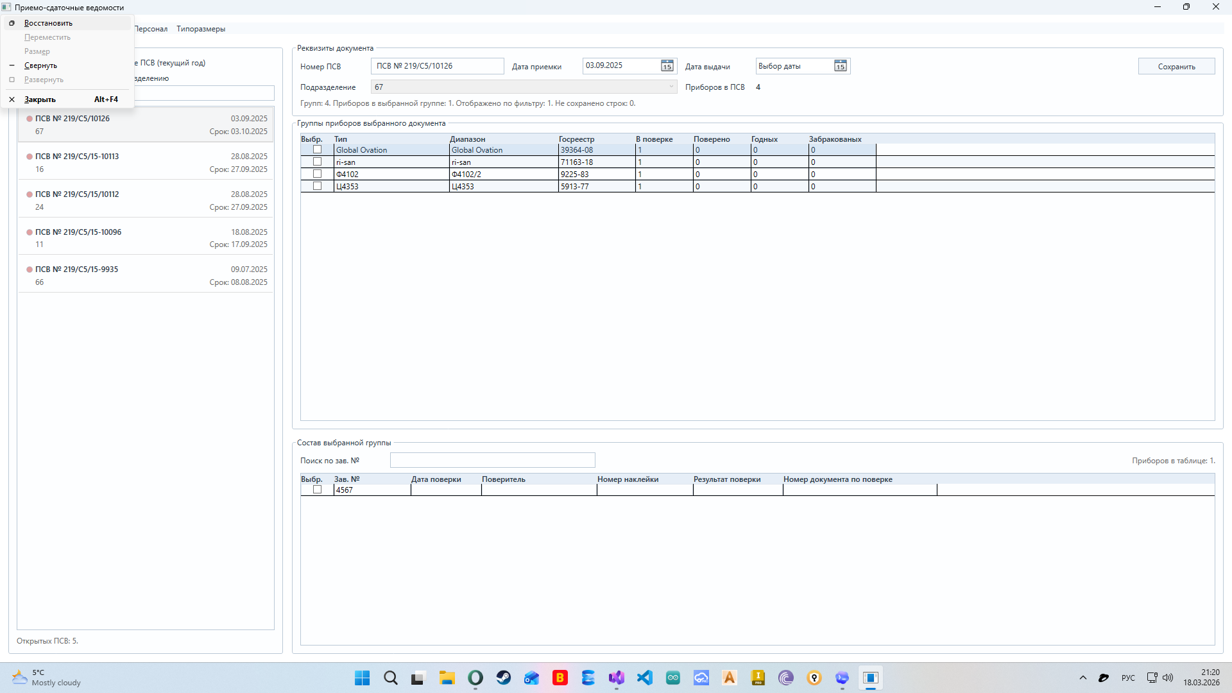Launch Visual Studio Code from taskbar
1232x693 pixels.
click(x=645, y=678)
